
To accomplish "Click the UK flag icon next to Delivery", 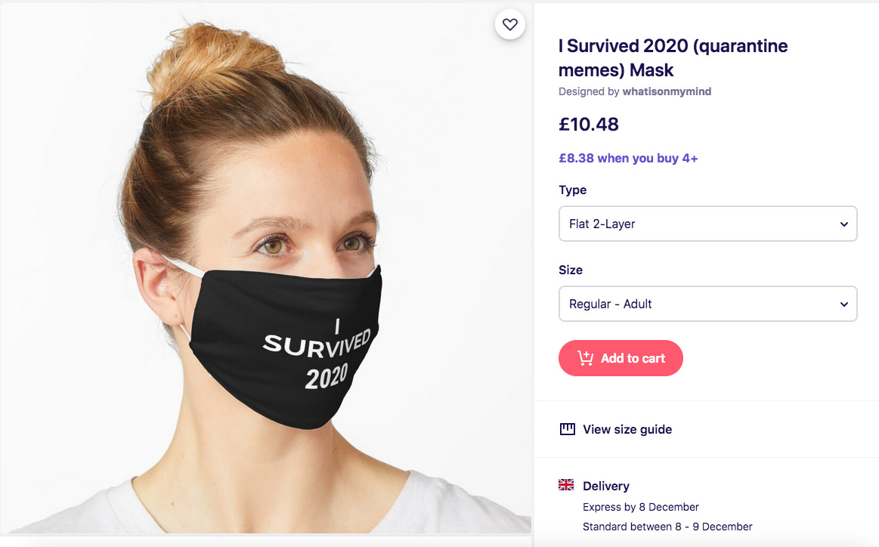I will click(566, 485).
